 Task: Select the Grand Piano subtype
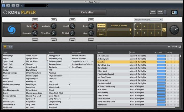(x=36, y=56)
